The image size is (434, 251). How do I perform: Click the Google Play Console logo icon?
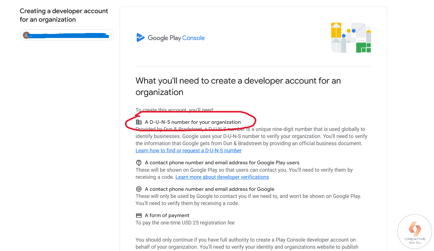point(140,38)
